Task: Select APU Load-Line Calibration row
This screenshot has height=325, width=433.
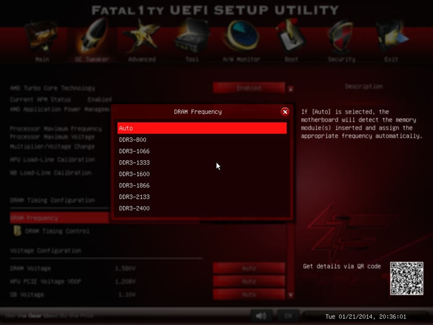Action: [x=53, y=160]
